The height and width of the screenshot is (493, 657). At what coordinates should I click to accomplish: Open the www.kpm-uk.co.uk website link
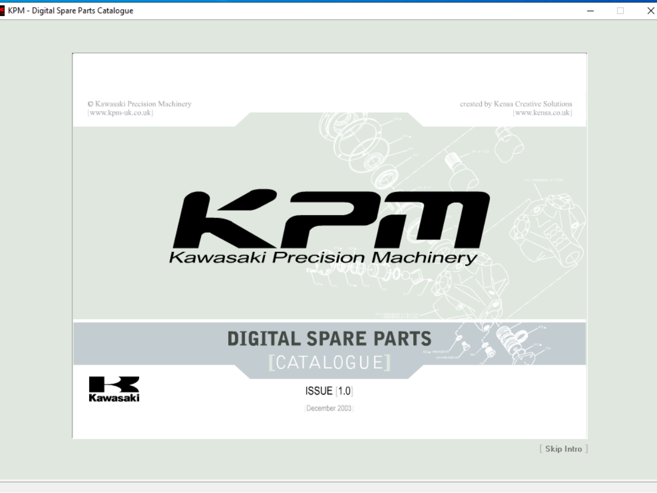pos(120,113)
